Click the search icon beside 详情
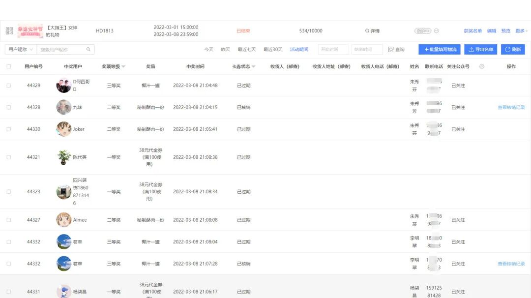The image size is (531, 298). point(366,30)
